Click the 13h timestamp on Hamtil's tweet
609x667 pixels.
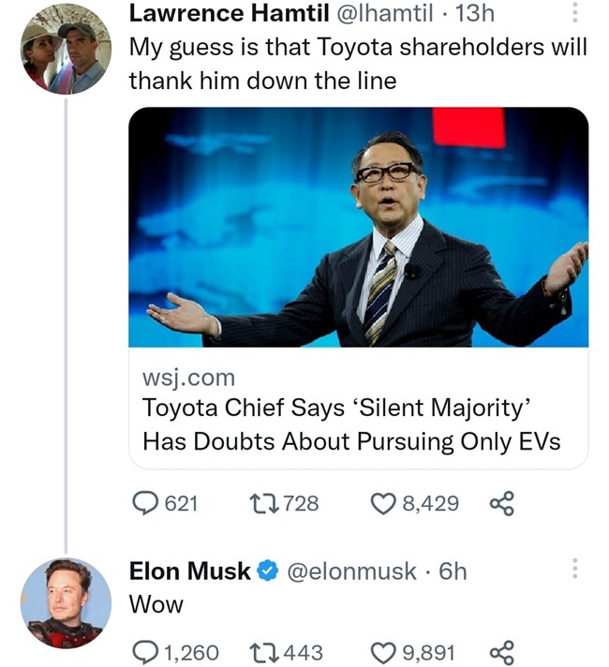click(474, 14)
